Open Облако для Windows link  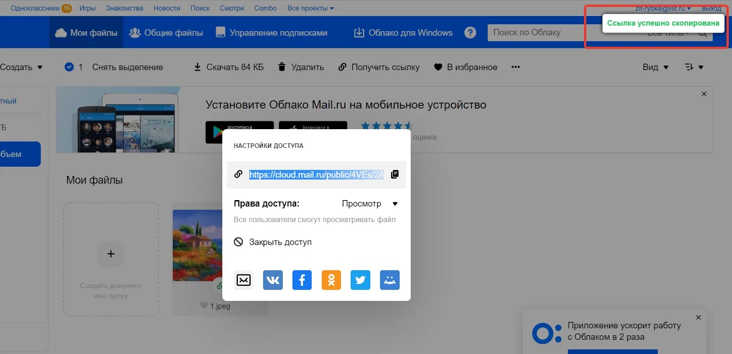403,33
